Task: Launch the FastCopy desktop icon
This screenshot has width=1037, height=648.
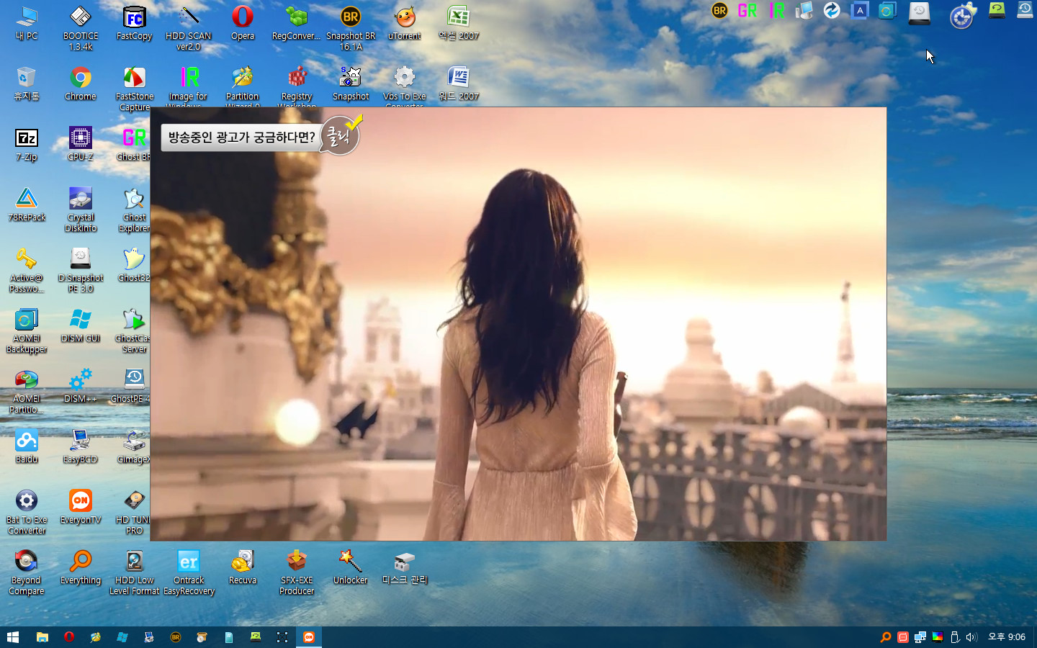Action: 135,23
